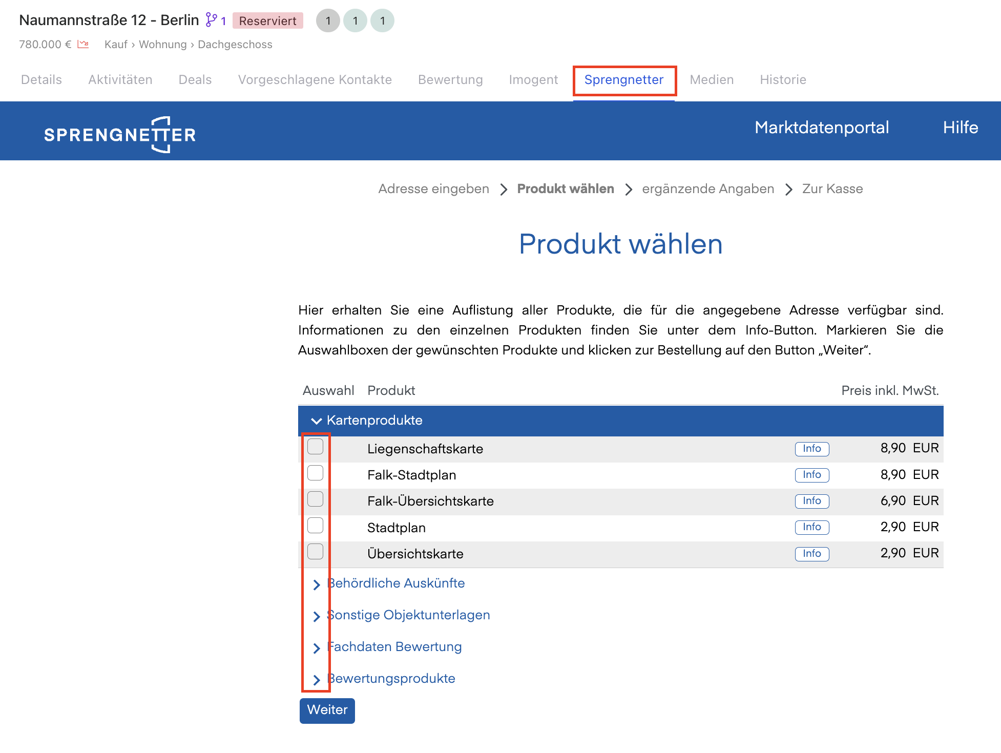1001x753 pixels.
Task: Collapse the Kartenprodukte section
Action: [x=317, y=421]
